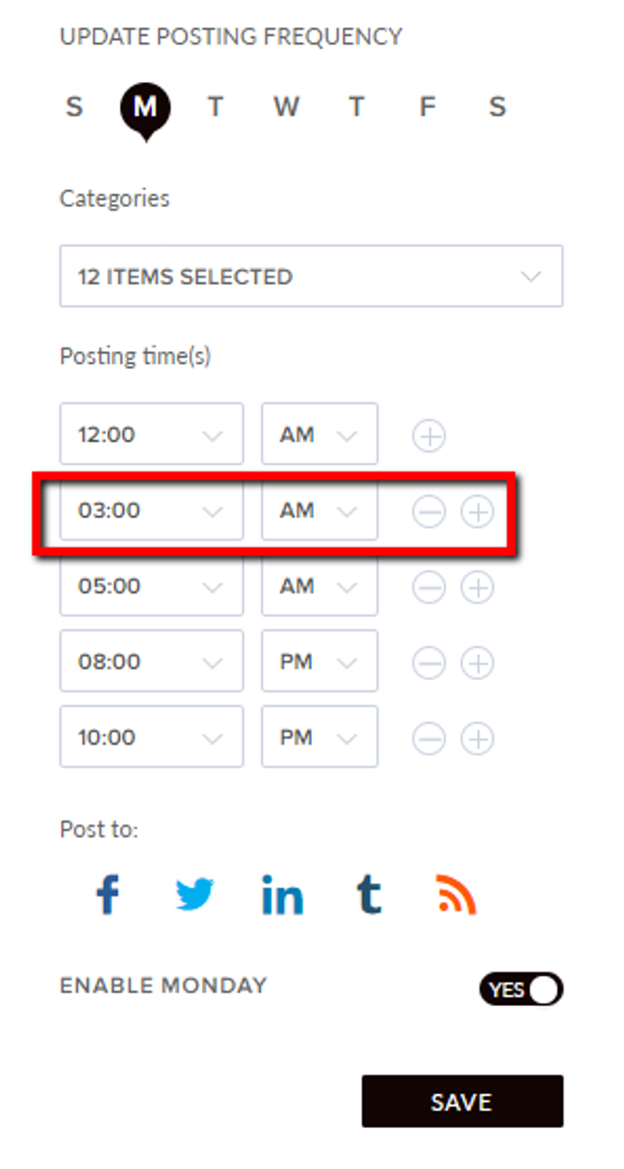Select the Twitter bird icon
The image size is (624, 1169).
(195, 895)
